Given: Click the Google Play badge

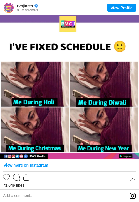Looking at the screenshot, I should 126,156.
